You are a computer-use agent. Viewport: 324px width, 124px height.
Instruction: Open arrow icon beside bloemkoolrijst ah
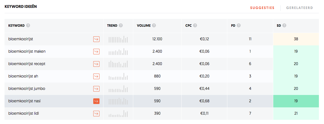[96, 76]
